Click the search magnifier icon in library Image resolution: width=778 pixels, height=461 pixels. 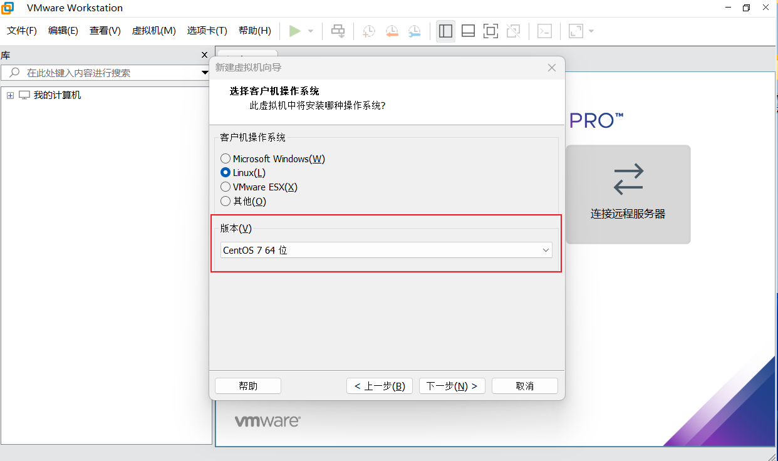(14, 73)
